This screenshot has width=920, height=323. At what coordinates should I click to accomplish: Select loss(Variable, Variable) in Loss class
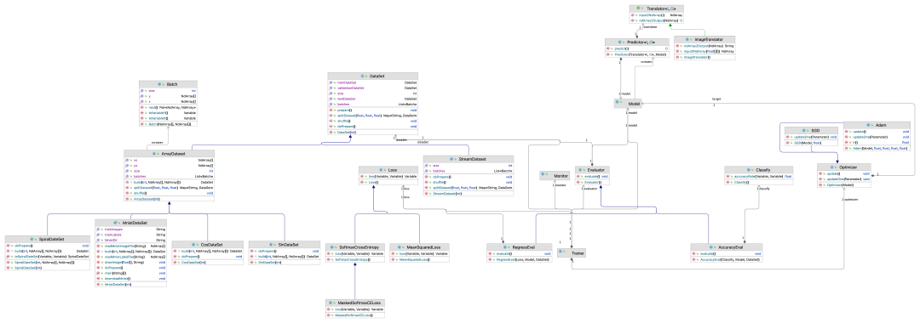tap(388, 176)
